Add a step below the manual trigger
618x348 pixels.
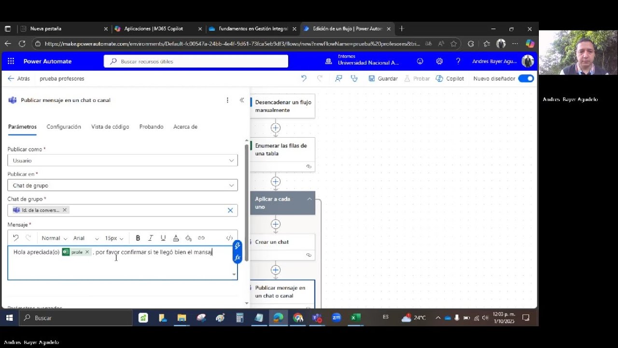pyautogui.click(x=276, y=128)
